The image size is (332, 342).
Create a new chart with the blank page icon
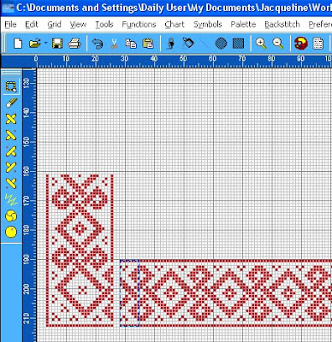[18, 44]
